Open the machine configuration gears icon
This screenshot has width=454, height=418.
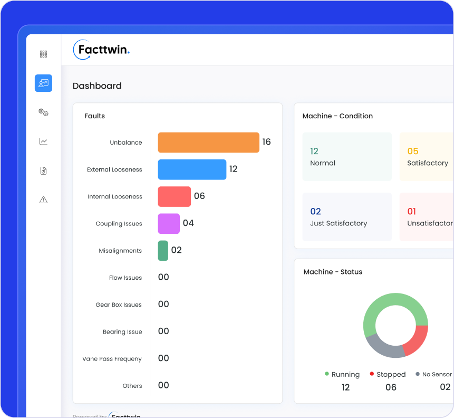click(x=43, y=112)
